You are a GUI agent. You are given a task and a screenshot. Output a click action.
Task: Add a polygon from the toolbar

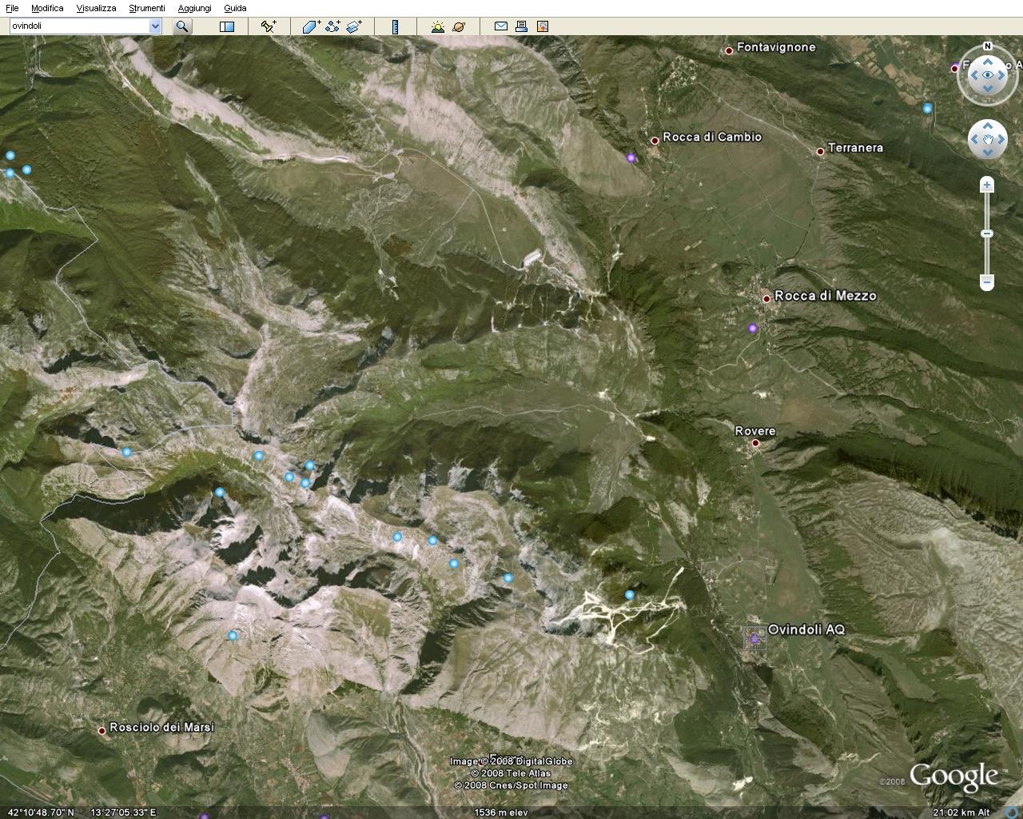[x=311, y=26]
